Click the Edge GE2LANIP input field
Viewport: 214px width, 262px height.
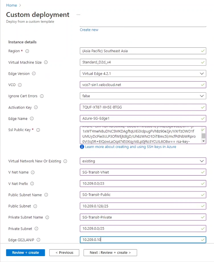(143, 240)
